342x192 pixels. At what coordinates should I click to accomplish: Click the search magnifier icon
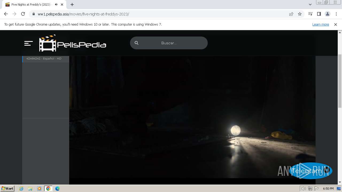coord(137,43)
